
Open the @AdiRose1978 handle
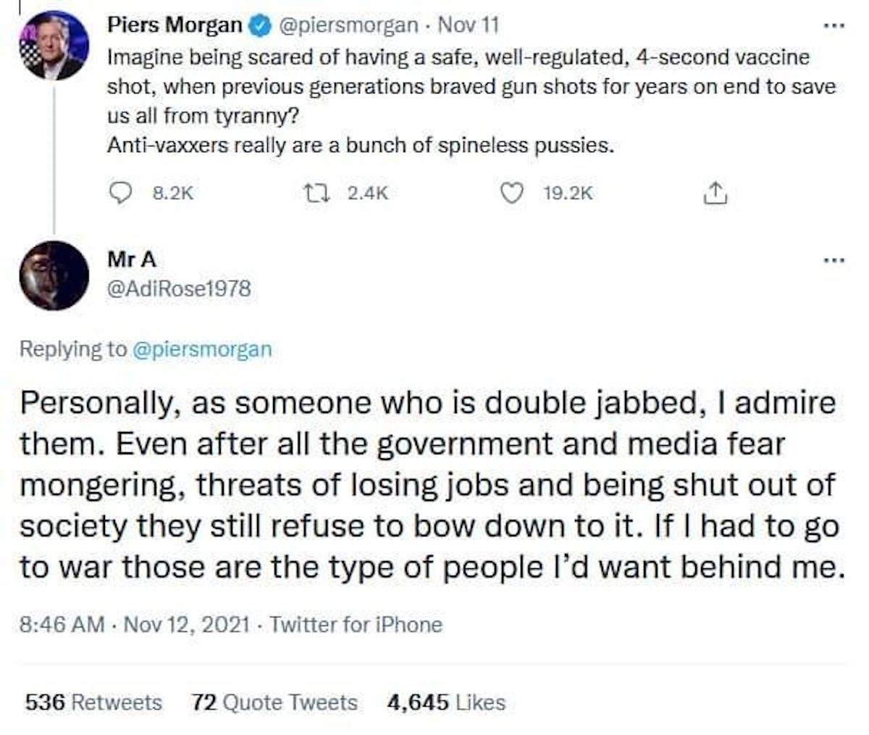point(178,288)
